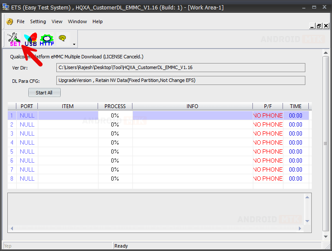Open the Window menu
The width and height of the screenshot is (332, 251).
pyautogui.click(x=77, y=21)
